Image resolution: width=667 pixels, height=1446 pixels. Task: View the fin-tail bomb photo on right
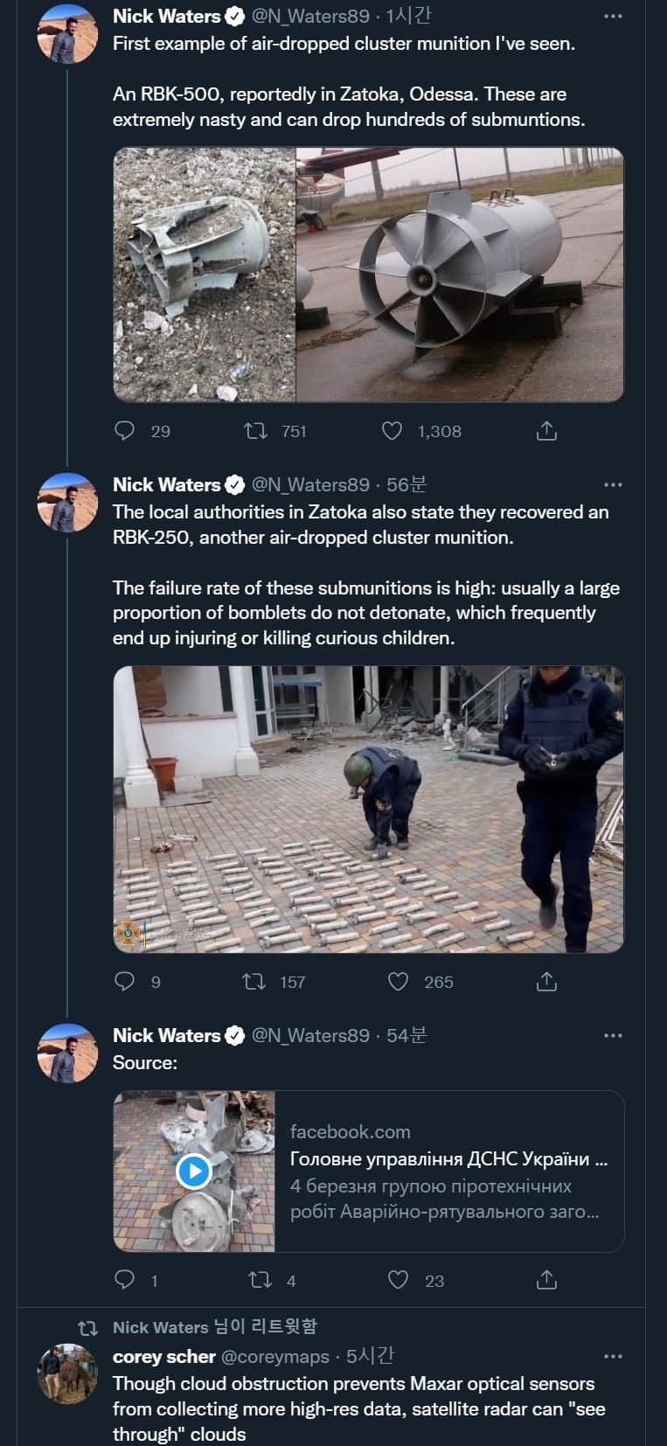pyautogui.click(x=460, y=275)
